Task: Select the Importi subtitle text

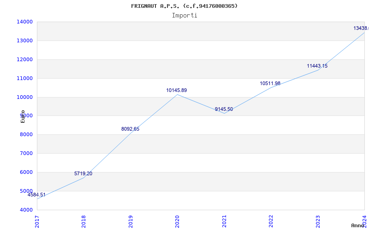Action: (x=184, y=15)
